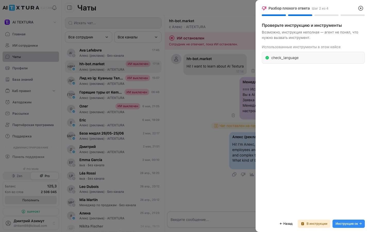371x232 pixels.
Task: Click the Искать чат search field
Action: click(113, 23)
